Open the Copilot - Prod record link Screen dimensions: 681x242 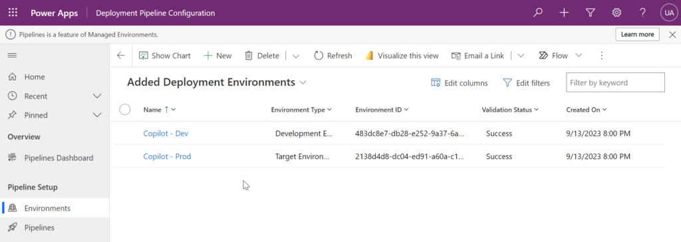click(x=167, y=156)
